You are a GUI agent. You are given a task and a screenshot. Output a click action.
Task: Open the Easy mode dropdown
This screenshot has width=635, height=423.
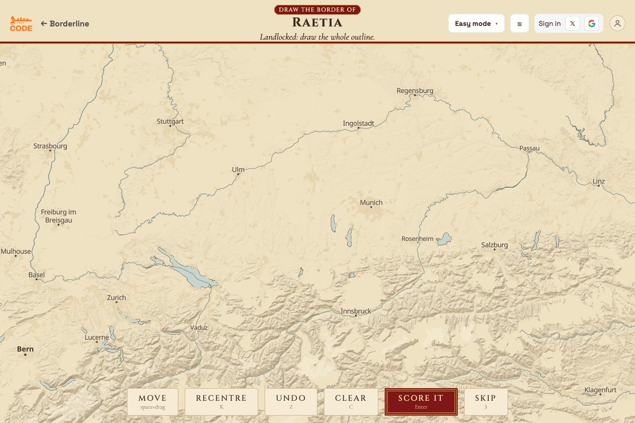[x=476, y=23]
